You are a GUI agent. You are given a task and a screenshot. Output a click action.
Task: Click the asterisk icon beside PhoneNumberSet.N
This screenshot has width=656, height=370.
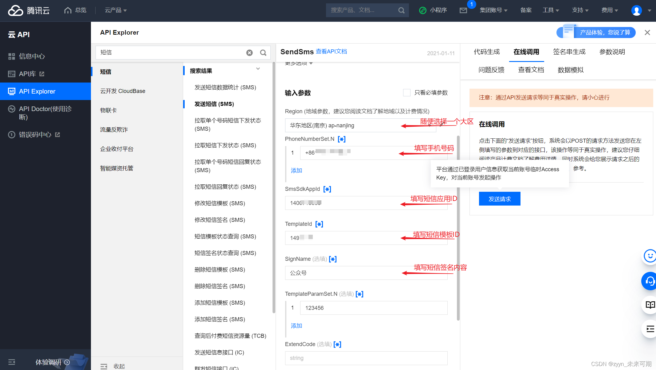tap(342, 139)
